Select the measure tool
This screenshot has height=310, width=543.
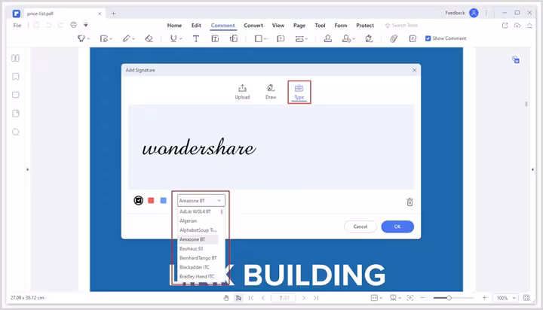click(x=299, y=38)
